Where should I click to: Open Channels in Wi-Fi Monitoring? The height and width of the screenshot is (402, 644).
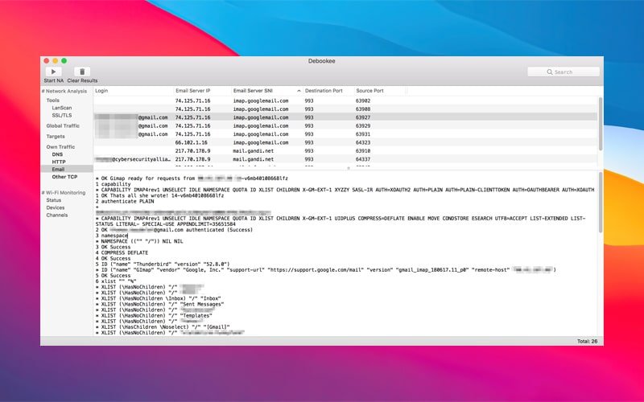coord(57,215)
